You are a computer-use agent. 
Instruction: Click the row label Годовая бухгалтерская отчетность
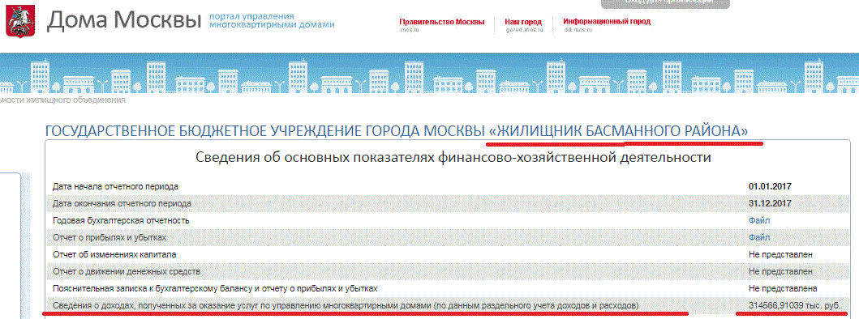click(121, 220)
